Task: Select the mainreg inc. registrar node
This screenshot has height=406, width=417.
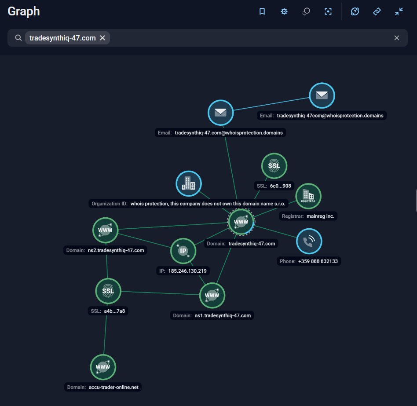Action: (x=308, y=196)
